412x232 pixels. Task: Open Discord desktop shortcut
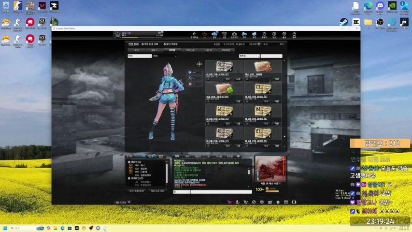click(x=380, y=7)
